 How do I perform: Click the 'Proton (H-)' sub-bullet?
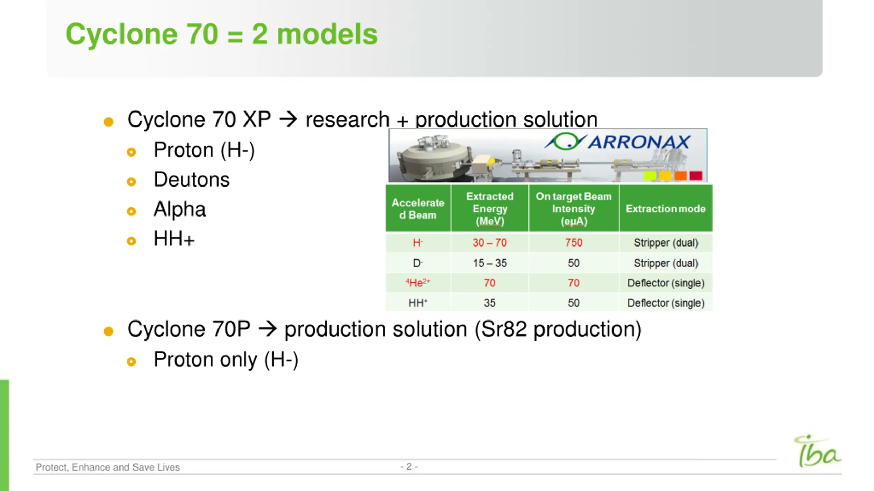click(204, 150)
